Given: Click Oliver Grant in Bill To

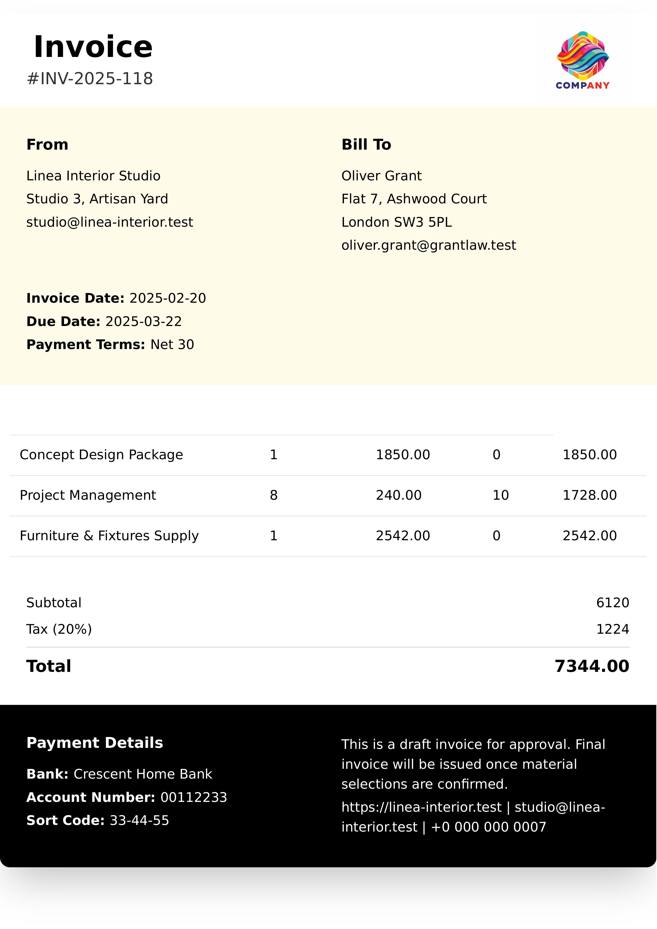Looking at the screenshot, I should point(381,176).
